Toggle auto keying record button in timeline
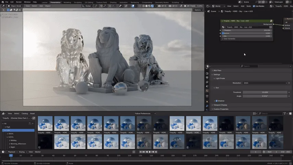 pyautogui.click(x=134, y=152)
